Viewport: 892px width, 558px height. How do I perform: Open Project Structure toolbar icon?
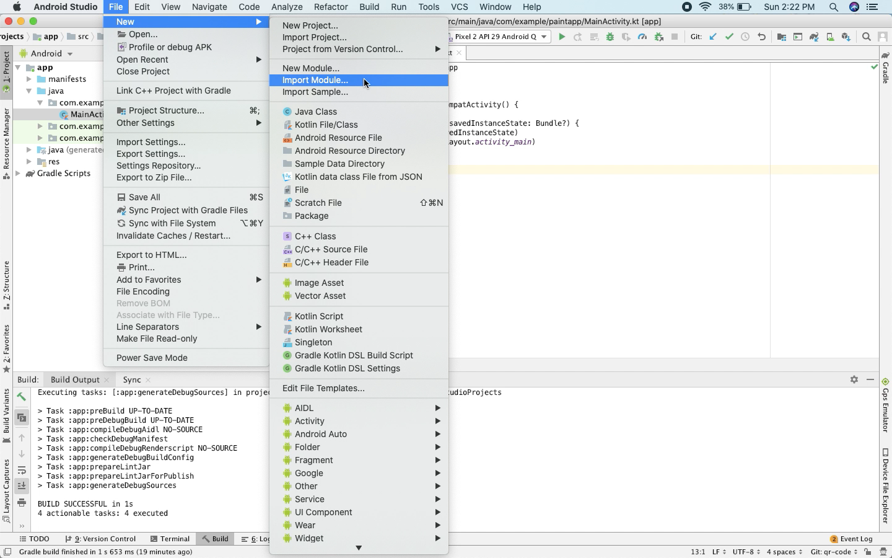pyautogui.click(x=782, y=37)
